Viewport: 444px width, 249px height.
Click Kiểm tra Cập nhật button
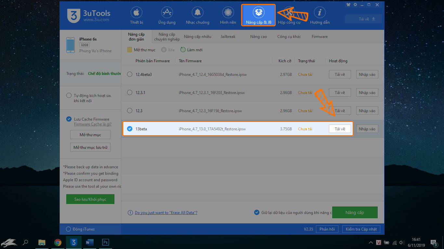tap(361, 229)
